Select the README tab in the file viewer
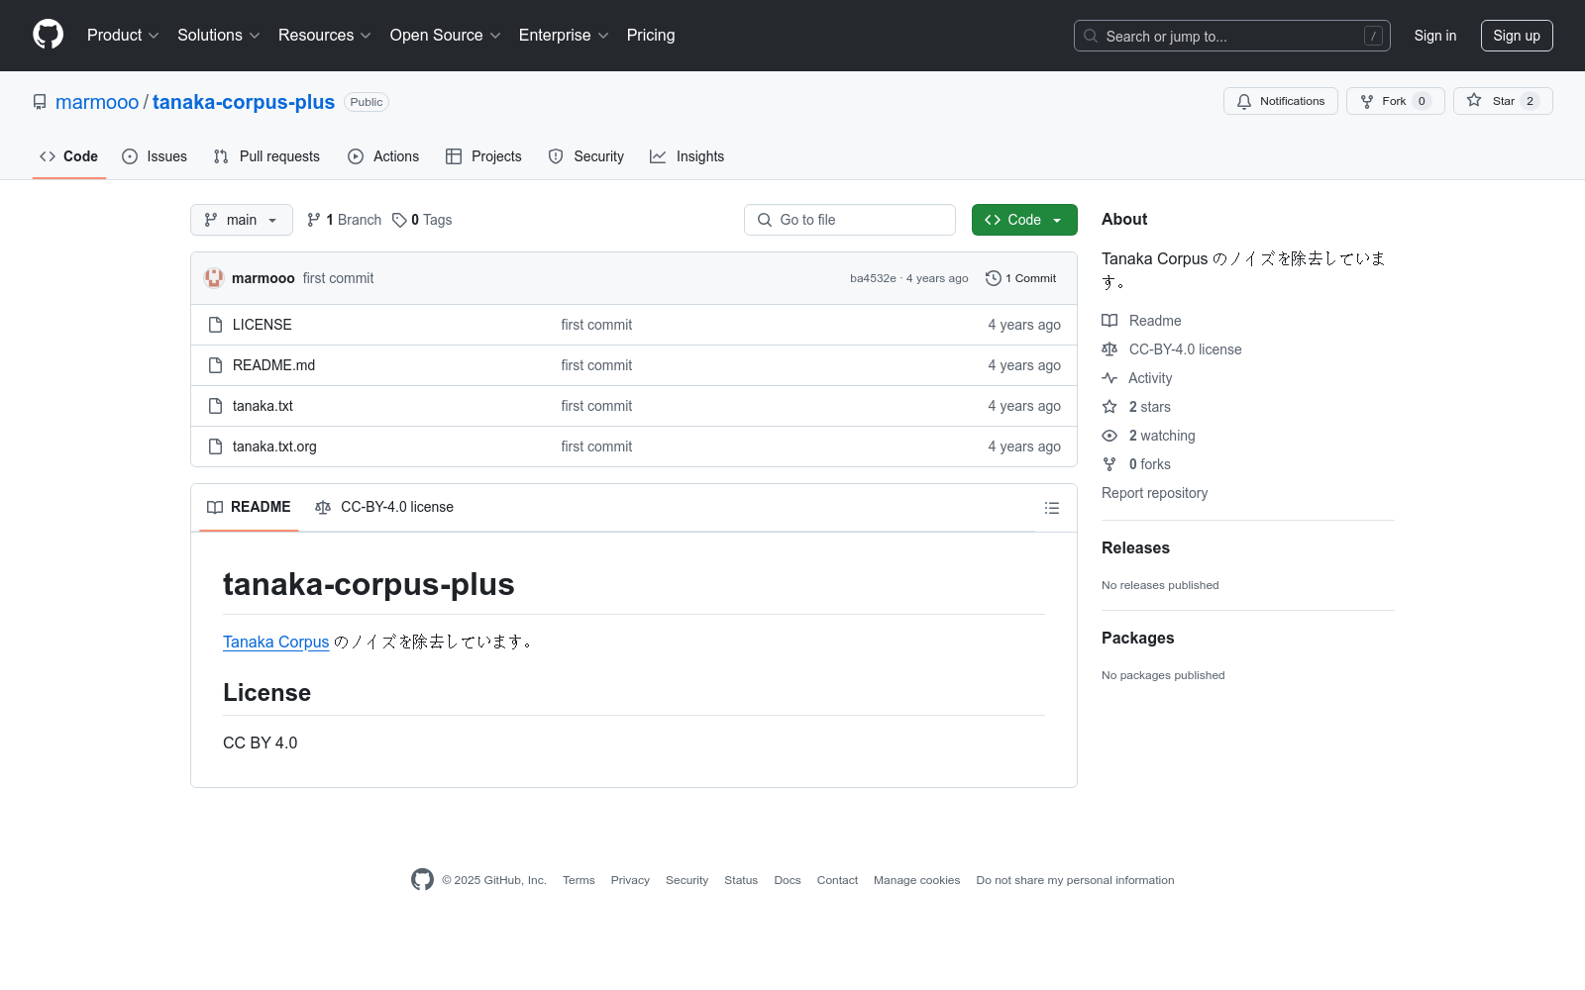1585x990 pixels. pos(249,507)
